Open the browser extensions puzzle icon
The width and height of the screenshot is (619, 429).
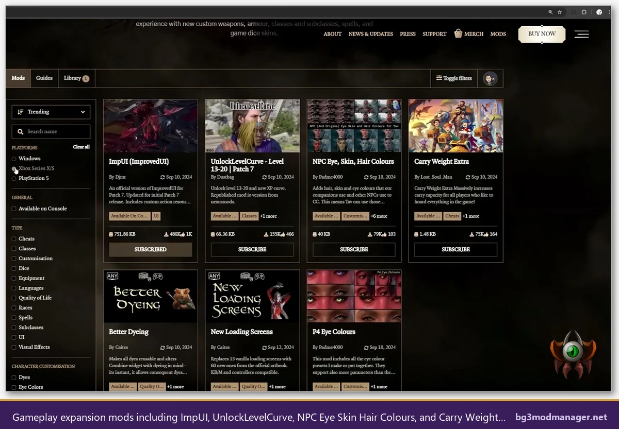[x=584, y=12]
